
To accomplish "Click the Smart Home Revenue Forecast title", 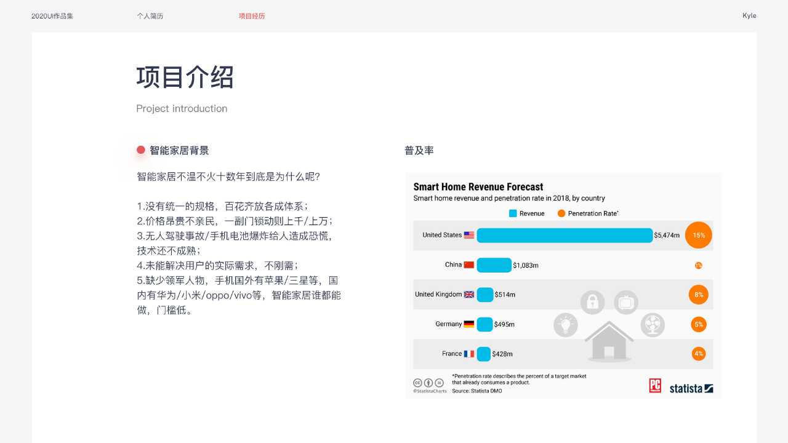I will pos(478,186).
